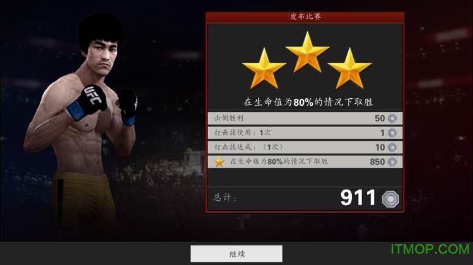Viewport: 473px width, 265px height.
Task: Click the 继续 continue button
Action: [237, 254]
